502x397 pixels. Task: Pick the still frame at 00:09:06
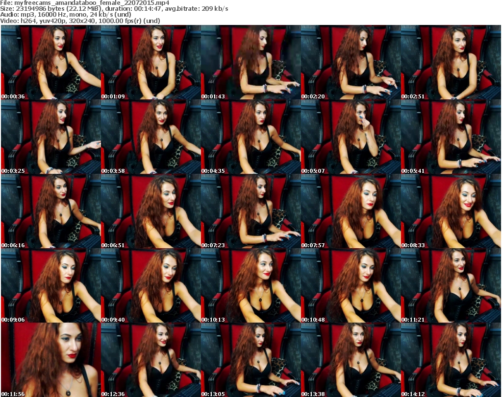point(51,285)
